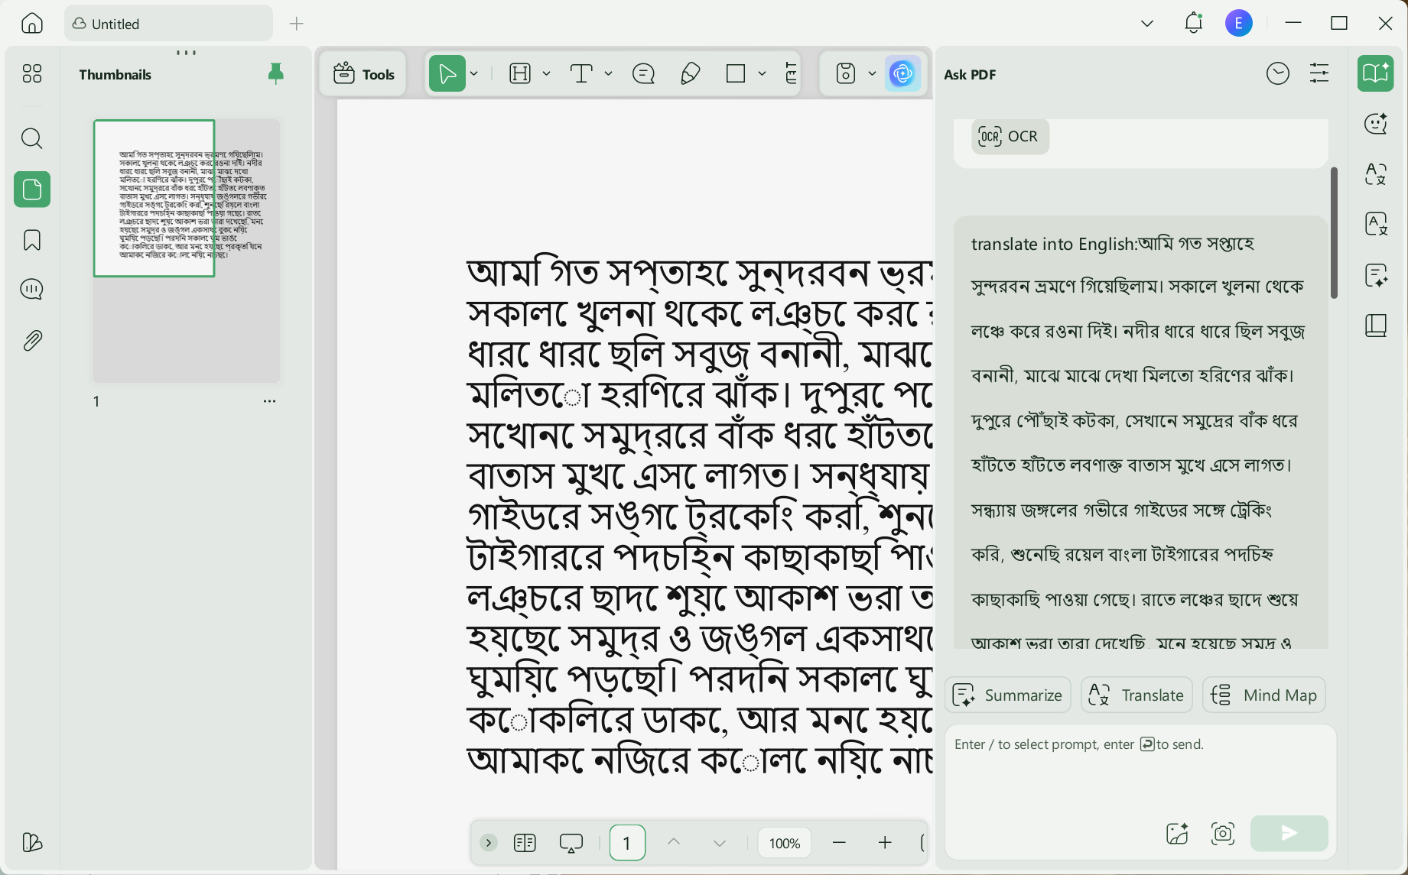Open the Untitled document tab
This screenshot has height=875, width=1408.
(x=168, y=24)
